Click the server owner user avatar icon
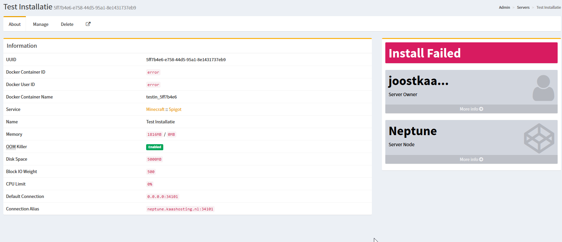 point(543,88)
